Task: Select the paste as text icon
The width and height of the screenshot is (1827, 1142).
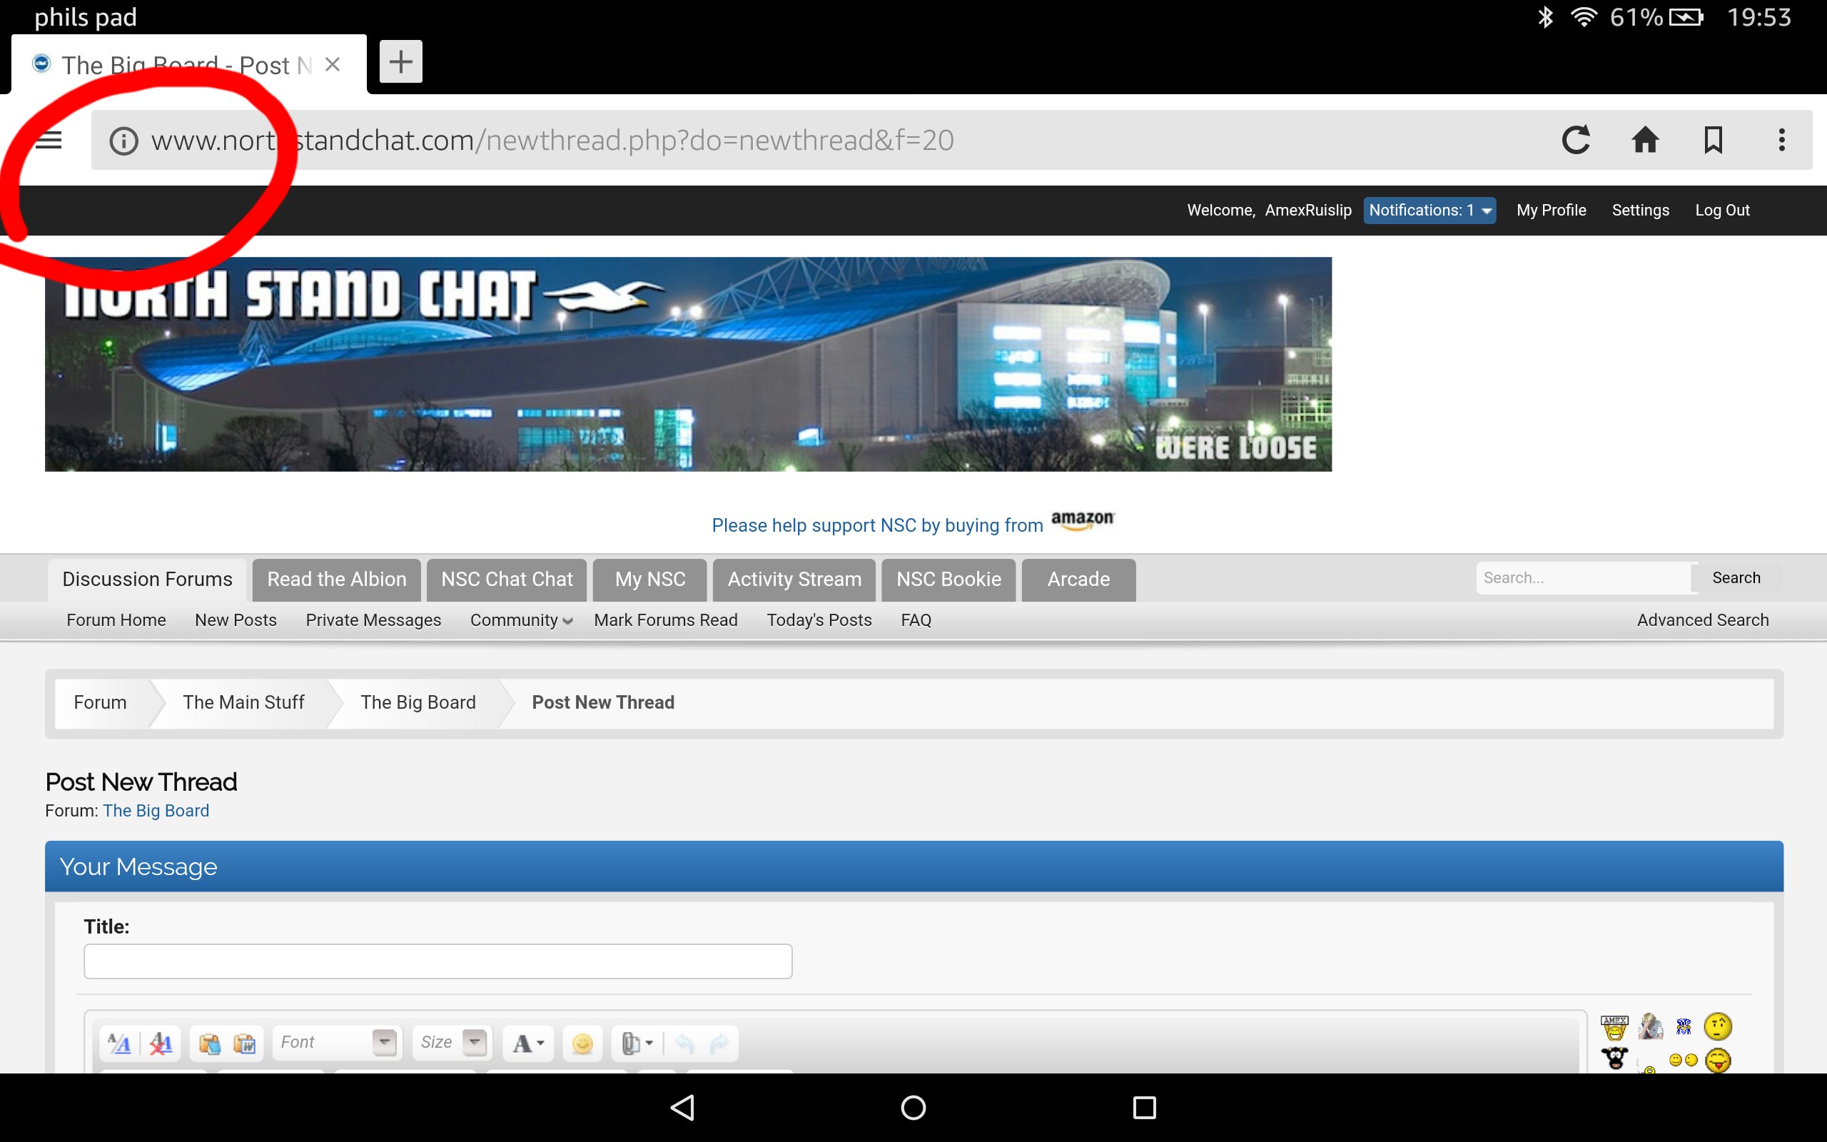Action: 209,1044
